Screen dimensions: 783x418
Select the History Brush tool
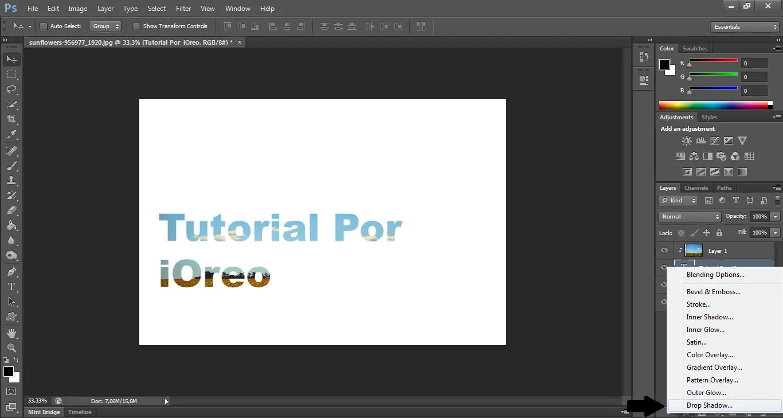tap(11, 196)
